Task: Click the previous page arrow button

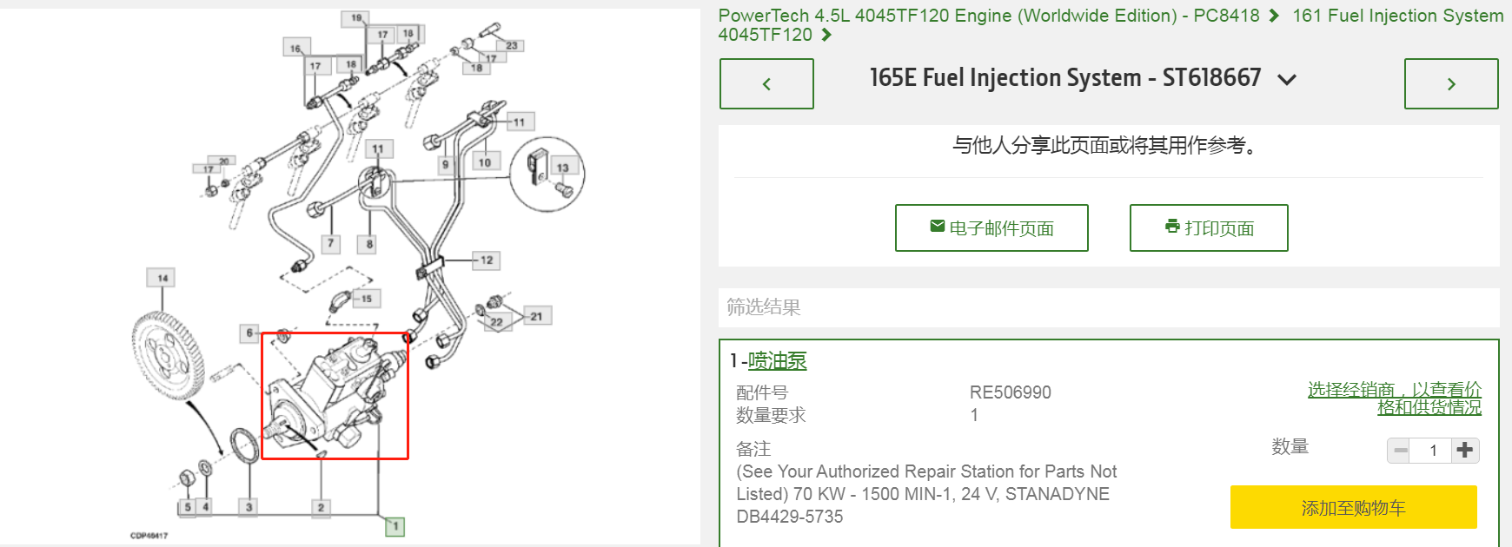Action: [766, 84]
